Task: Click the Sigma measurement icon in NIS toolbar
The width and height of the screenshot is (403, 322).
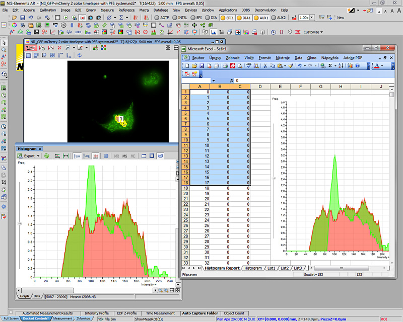Action: (121, 18)
